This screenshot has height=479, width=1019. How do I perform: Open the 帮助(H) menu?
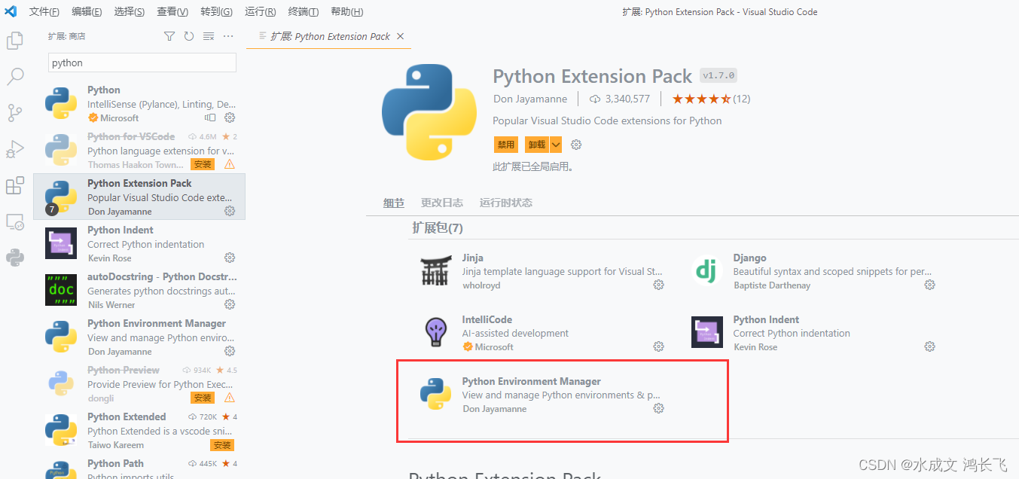346,12
